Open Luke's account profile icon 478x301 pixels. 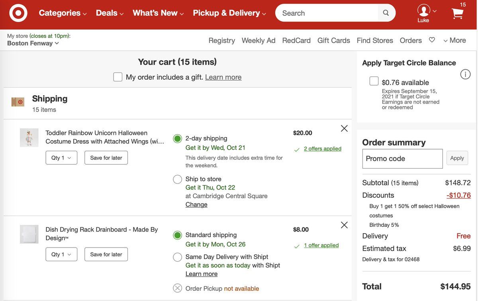[423, 10]
